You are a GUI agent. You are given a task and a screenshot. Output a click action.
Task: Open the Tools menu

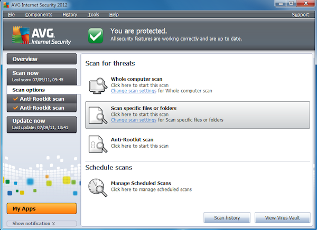pyautogui.click(x=93, y=15)
